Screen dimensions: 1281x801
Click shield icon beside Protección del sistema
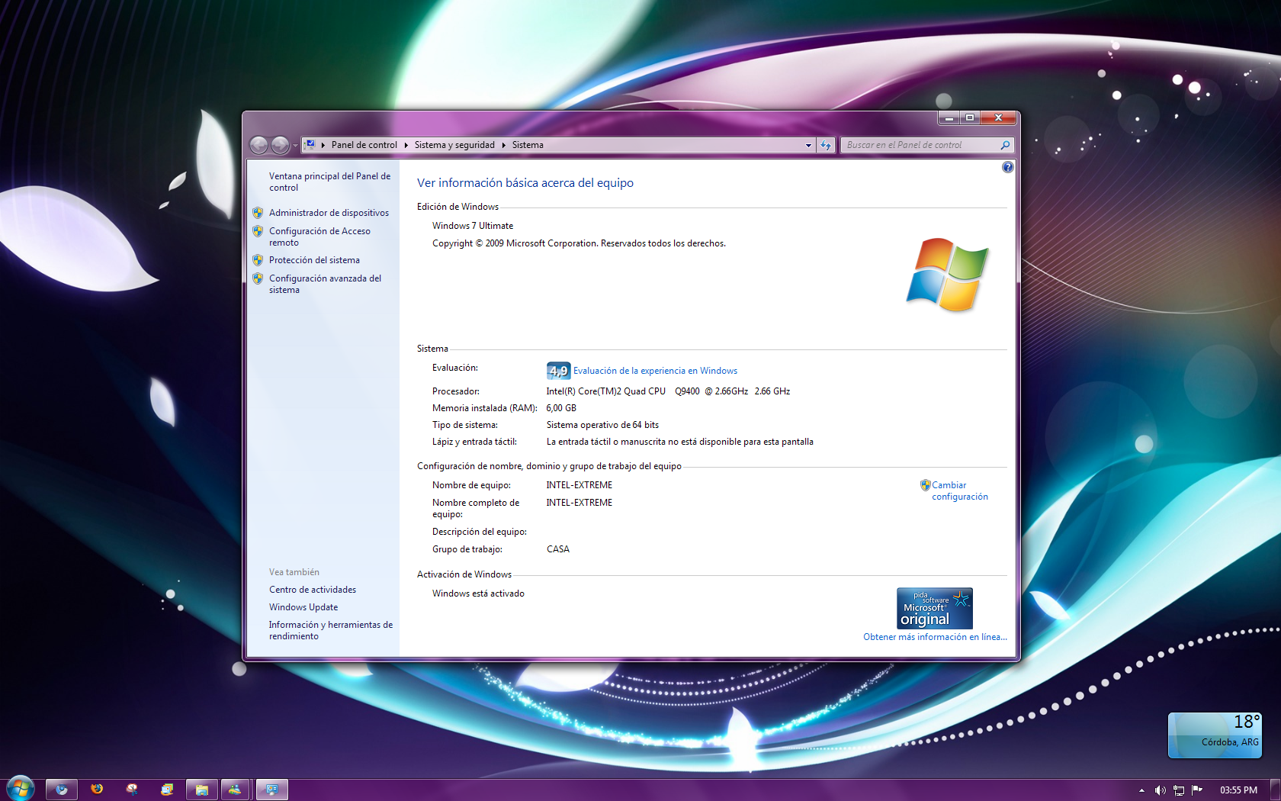tap(258, 260)
